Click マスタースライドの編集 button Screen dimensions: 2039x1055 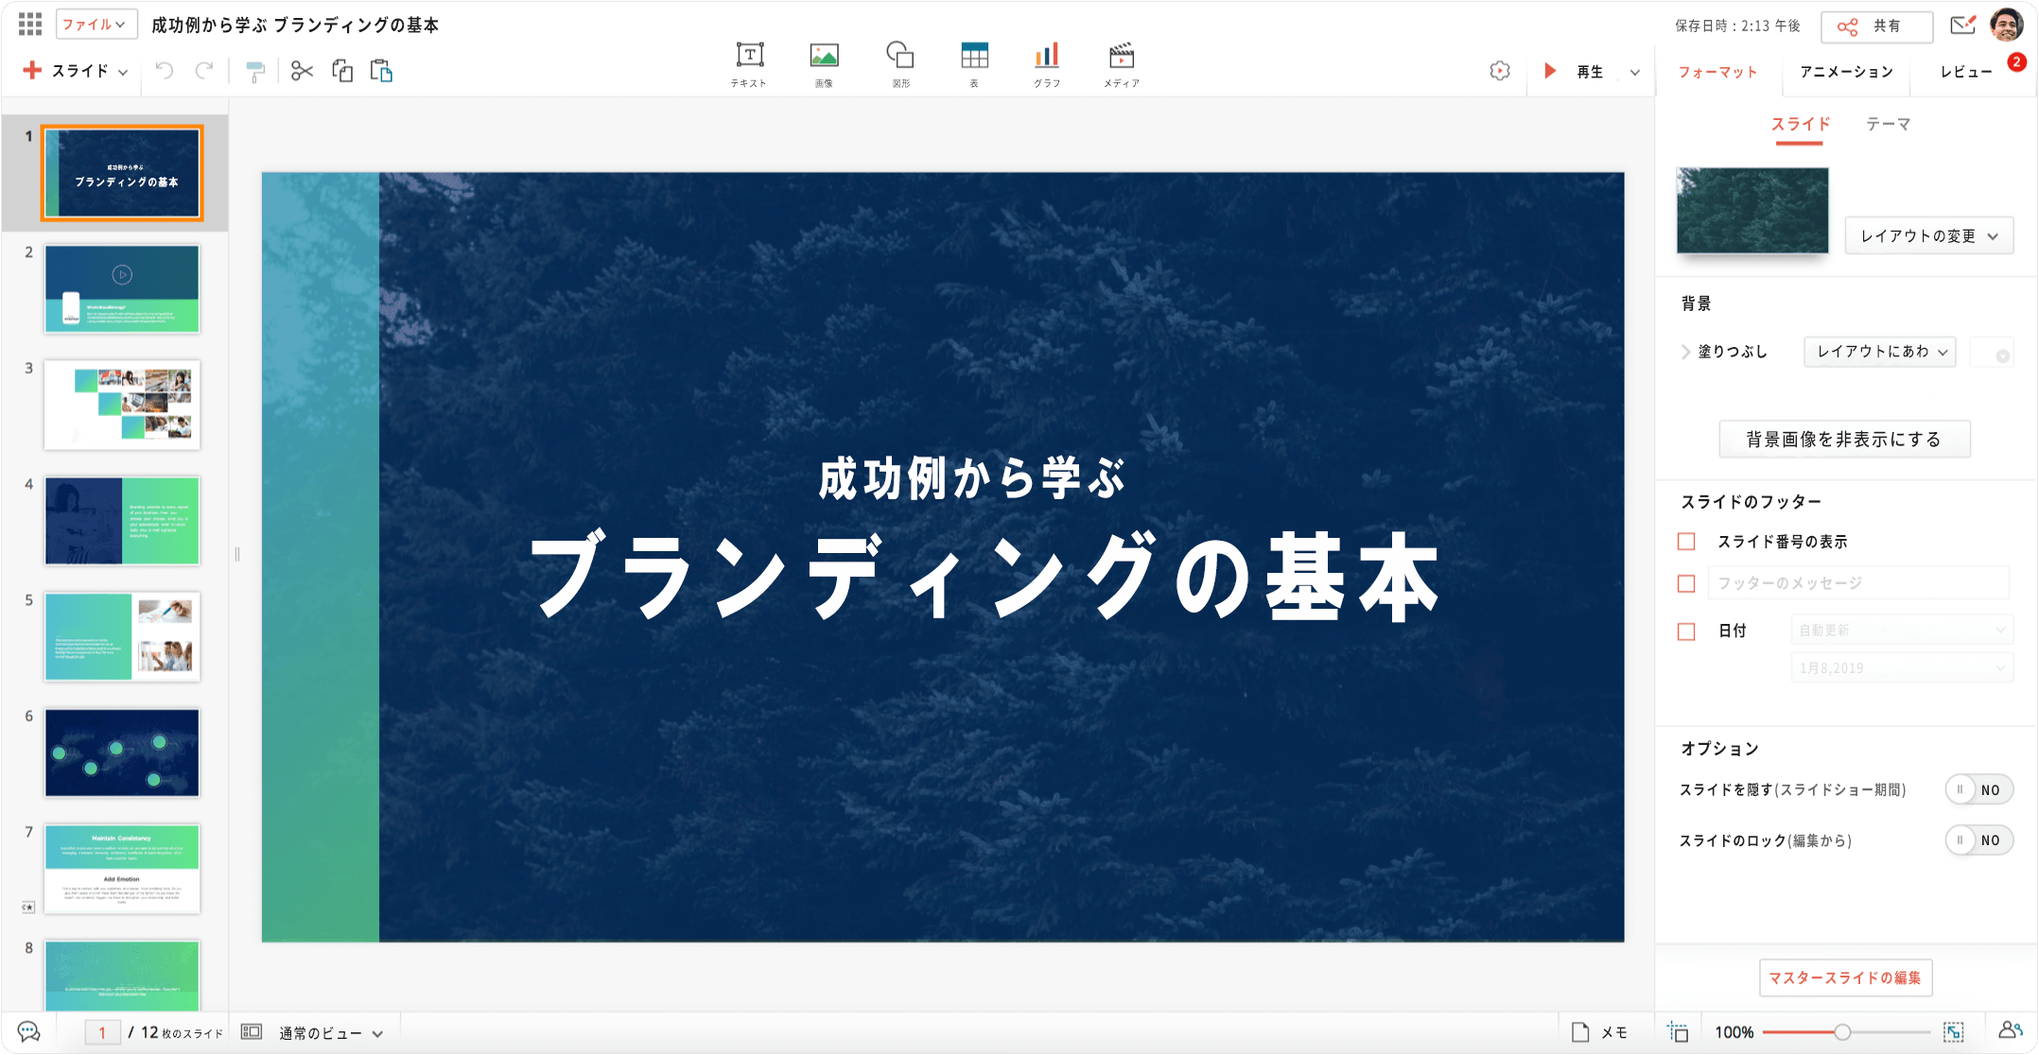pos(1845,977)
